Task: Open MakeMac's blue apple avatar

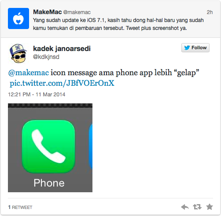Action: [18, 18]
